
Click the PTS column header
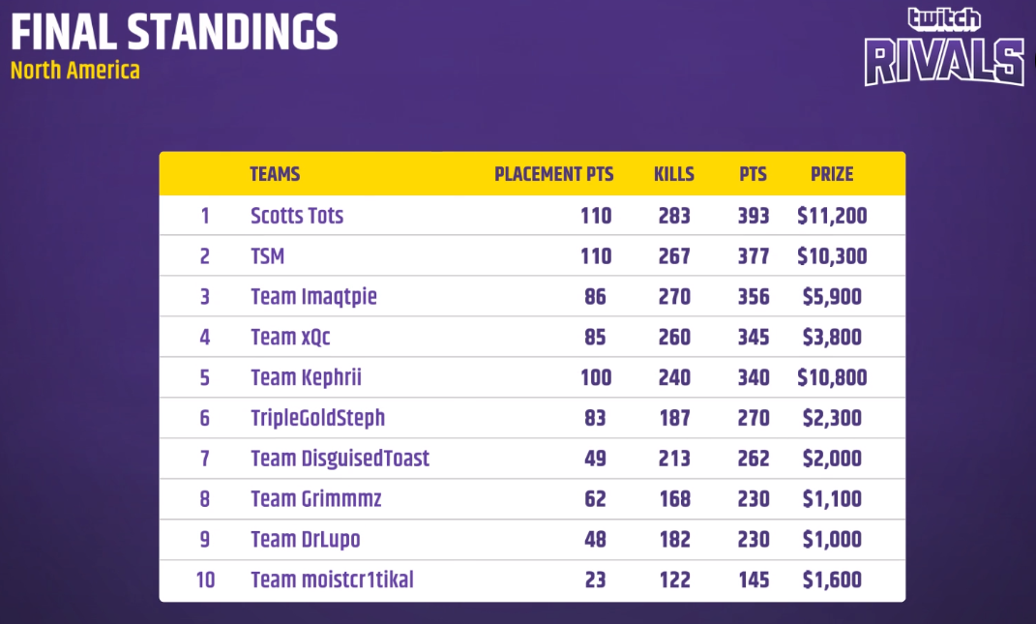click(753, 174)
